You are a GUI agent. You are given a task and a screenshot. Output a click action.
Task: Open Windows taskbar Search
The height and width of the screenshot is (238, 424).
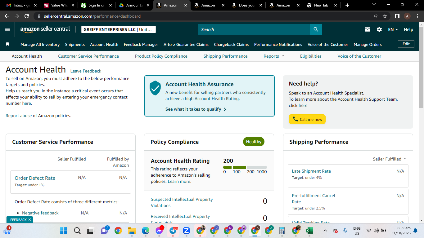click(77, 231)
